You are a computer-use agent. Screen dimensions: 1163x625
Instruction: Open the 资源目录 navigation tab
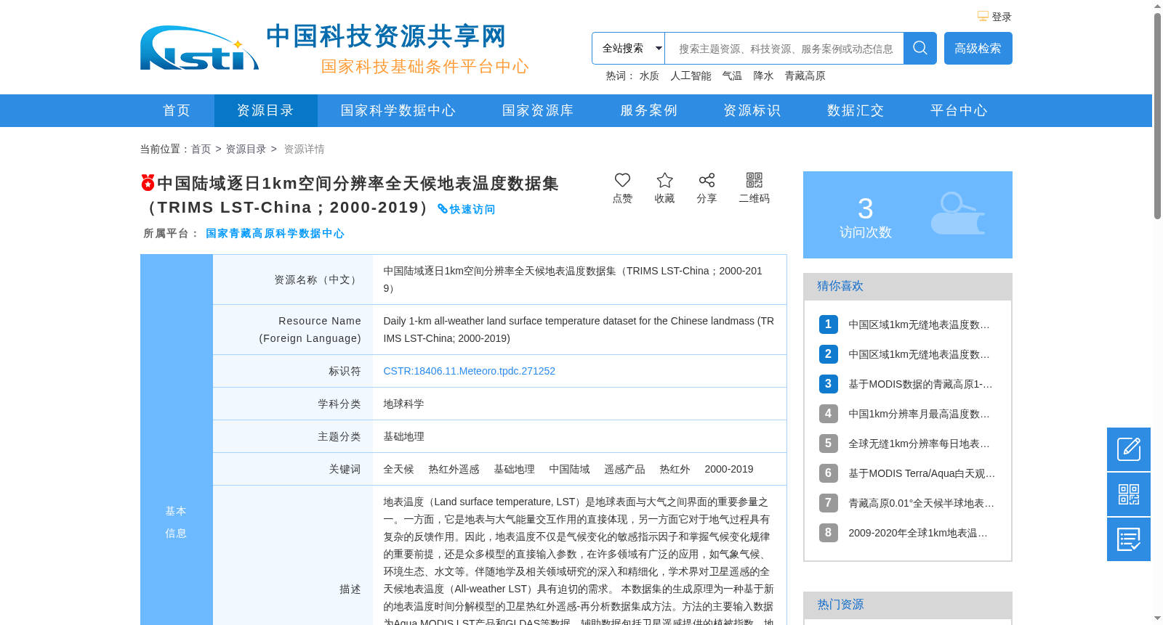click(265, 110)
